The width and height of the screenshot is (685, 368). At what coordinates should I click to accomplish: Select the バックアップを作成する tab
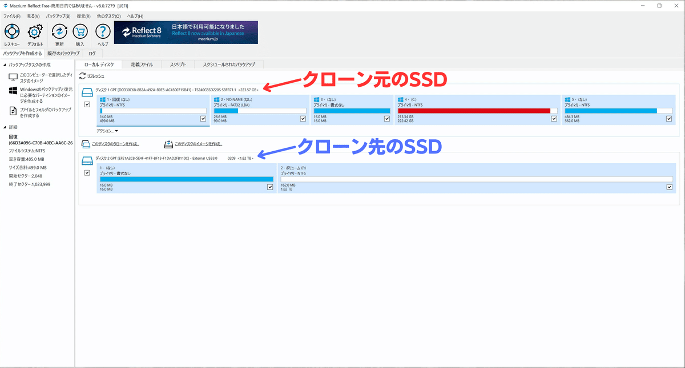click(x=23, y=54)
